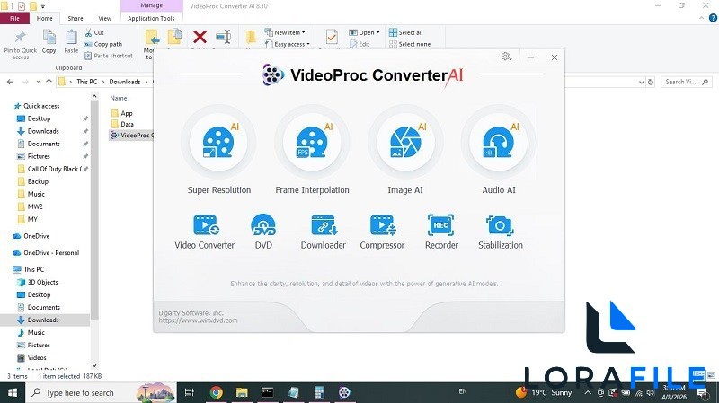Click Select none in Explorer ribbon
719x403 pixels.
410,44
